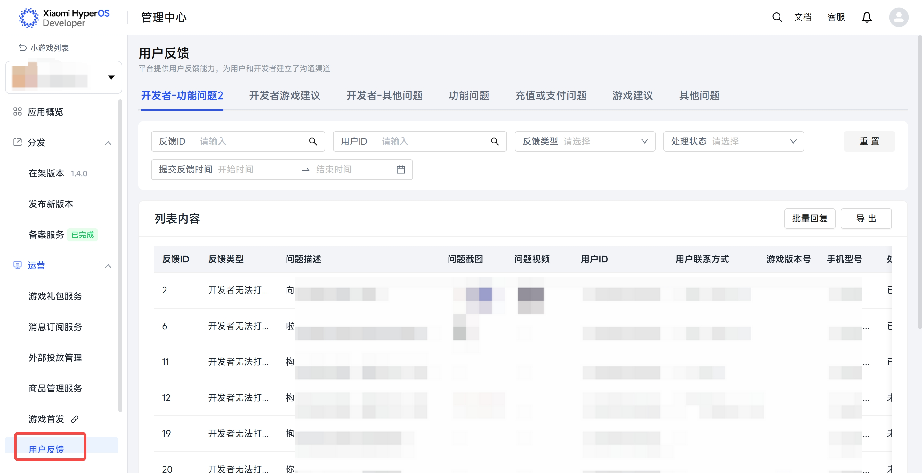Switch to 开发者-其他问题 tab
The height and width of the screenshot is (473, 922).
coord(384,96)
